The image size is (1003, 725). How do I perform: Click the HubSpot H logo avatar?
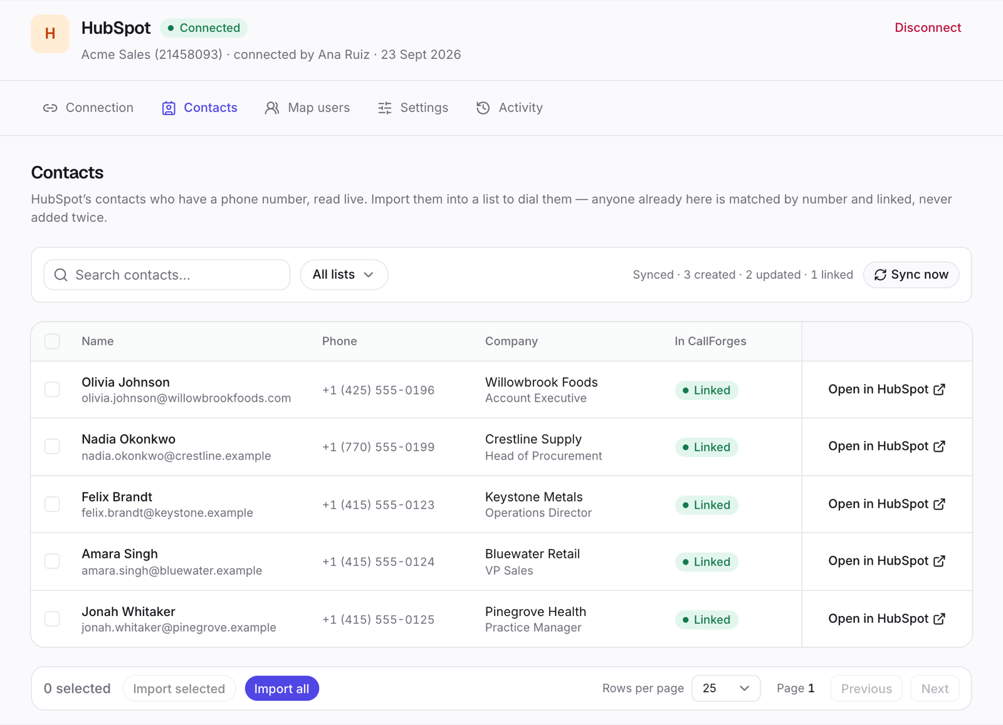[x=50, y=34]
